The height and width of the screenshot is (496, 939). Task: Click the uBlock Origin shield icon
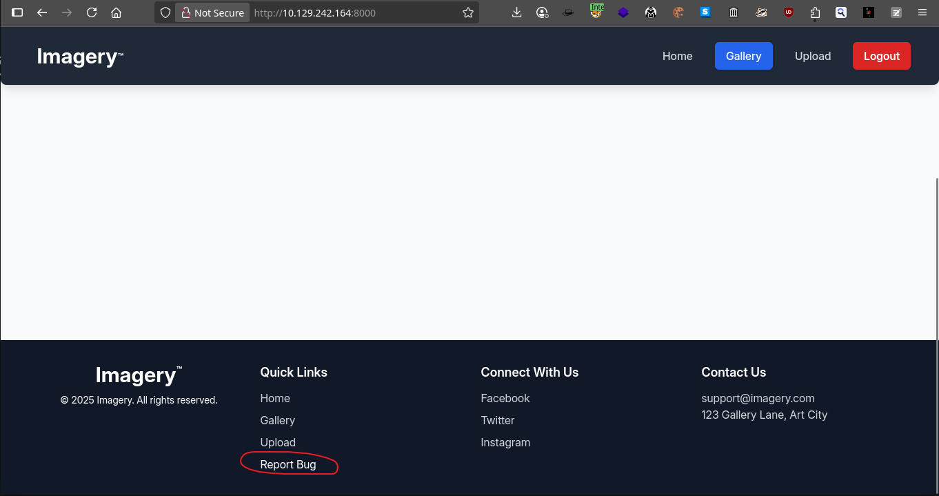click(788, 12)
